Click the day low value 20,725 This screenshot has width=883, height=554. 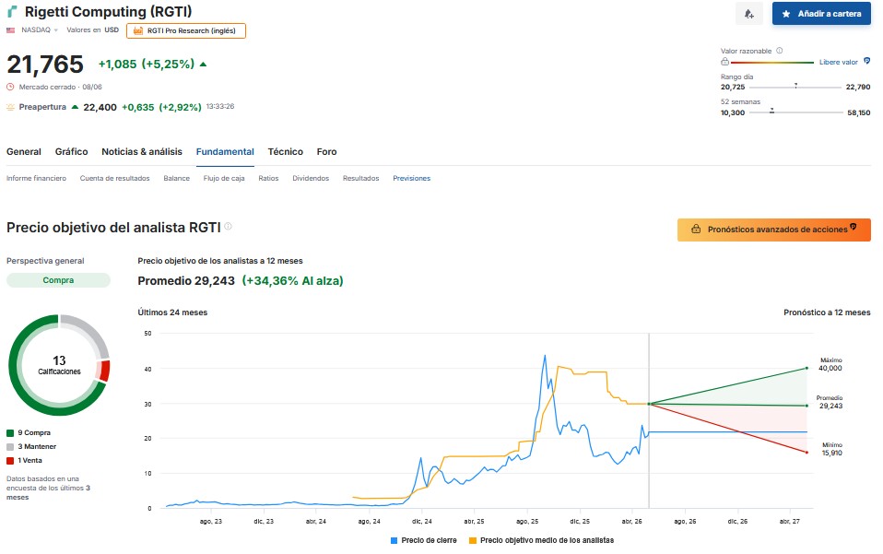[733, 88]
